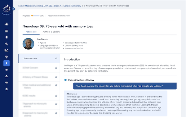Click lock icon beside Approach to macrocytic anemia
This screenshot has width=186, height=117.
click(x=56, y=113)
